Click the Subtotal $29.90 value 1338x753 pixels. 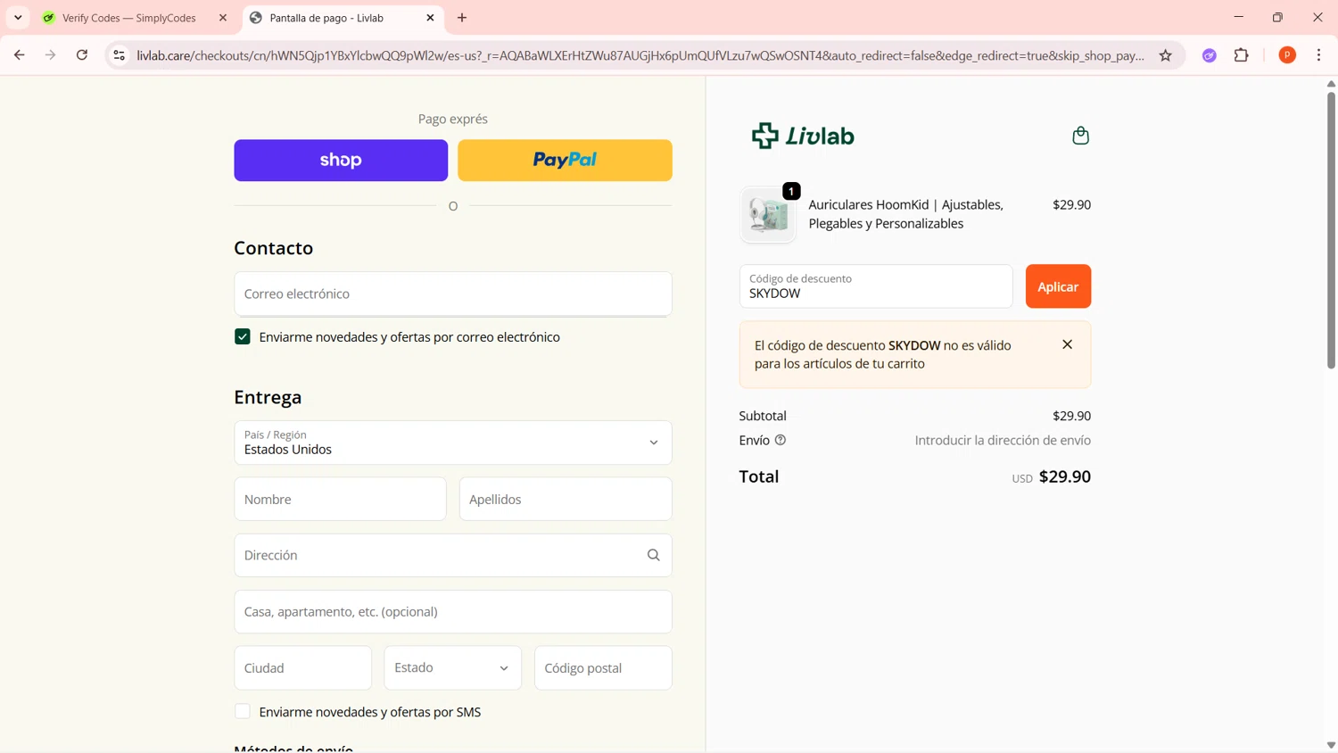pos(1071,416)
